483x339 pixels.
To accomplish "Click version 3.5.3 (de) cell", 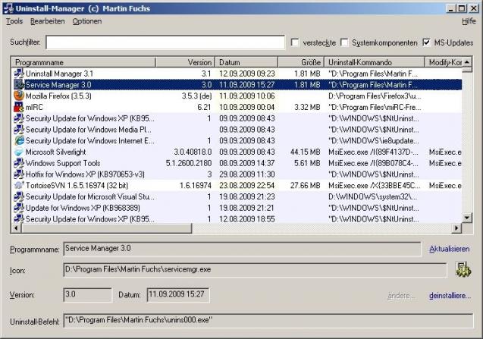I will (196, 96).
